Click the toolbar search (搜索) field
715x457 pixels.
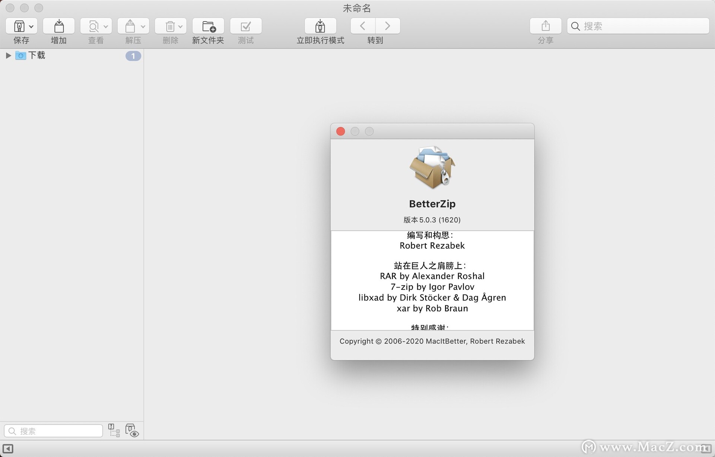pos(638,26)
